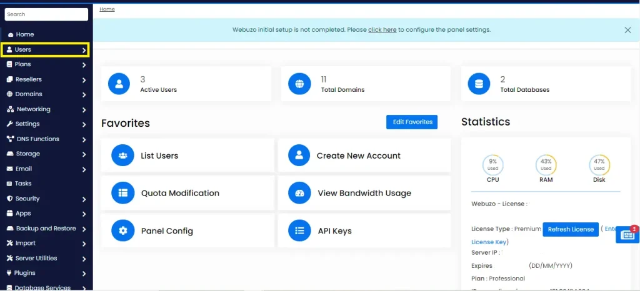Click the API Keys list icon

(x=299, y=230)
